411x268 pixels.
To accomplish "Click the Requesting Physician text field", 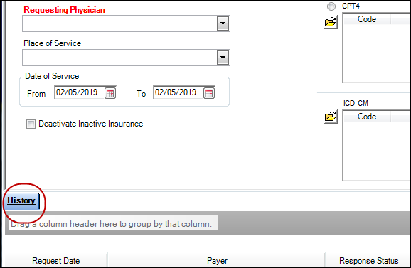I will click(x=119, y=23).
